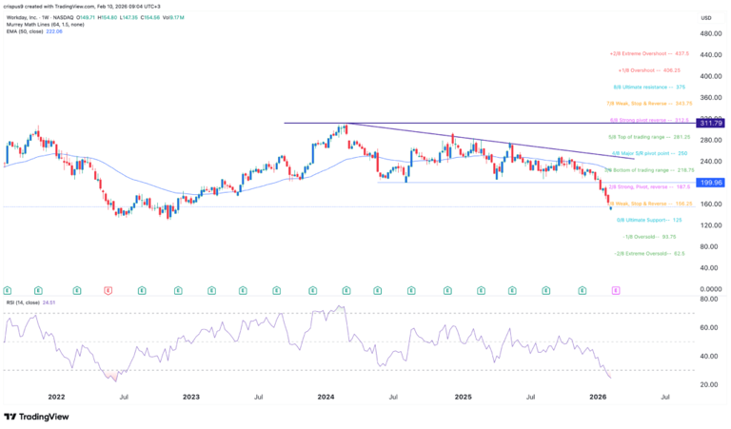Click the 2025 time axis label

click(x=463, y=398)
